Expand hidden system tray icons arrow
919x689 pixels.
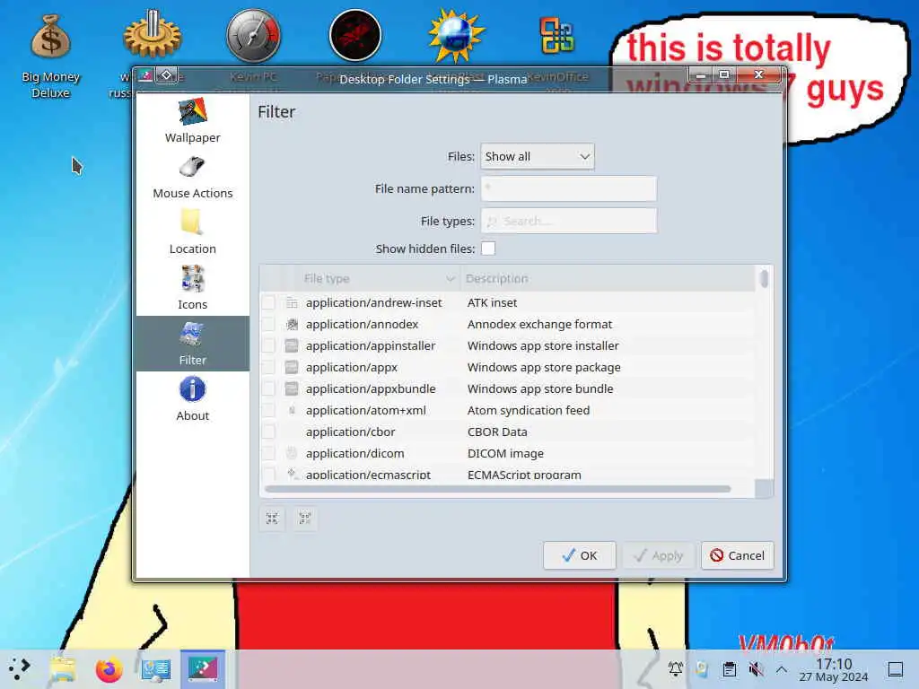(782, 668)
